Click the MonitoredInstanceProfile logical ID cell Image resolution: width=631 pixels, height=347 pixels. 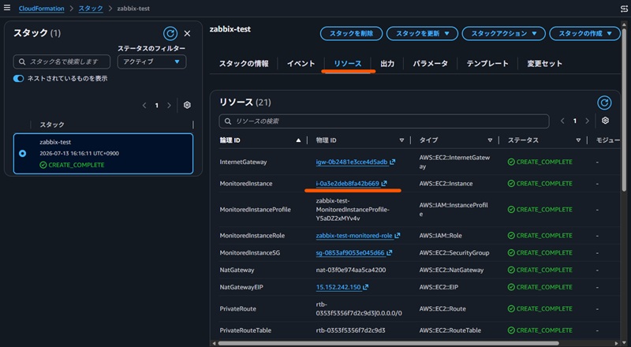point(255,210)
